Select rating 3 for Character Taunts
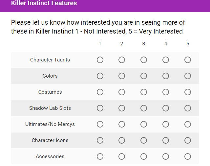The image size is (210, 166). coord(144,60)
